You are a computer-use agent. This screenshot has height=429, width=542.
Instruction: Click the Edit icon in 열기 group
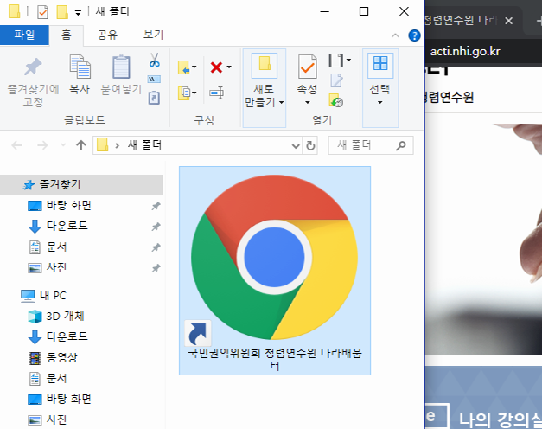[336, 80]
